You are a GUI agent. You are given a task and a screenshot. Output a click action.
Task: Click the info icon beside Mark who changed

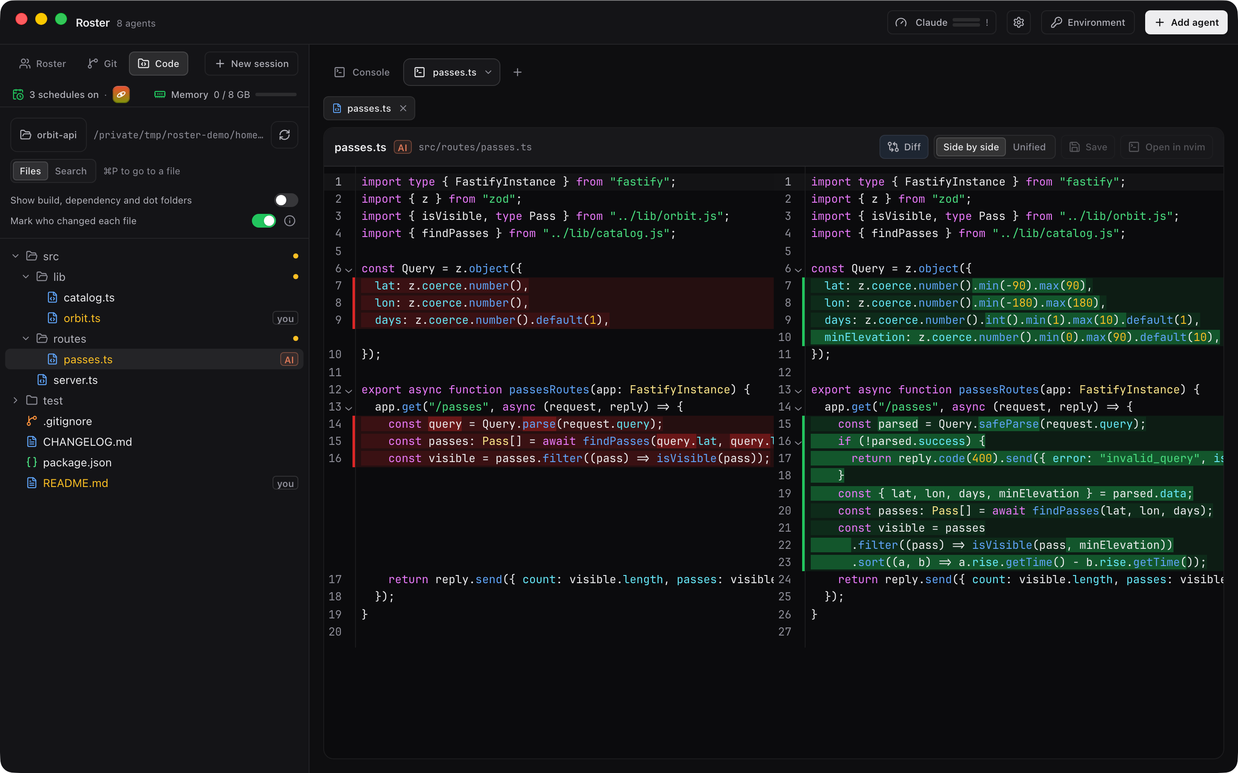pyautogui.click(x=290, y=221)
